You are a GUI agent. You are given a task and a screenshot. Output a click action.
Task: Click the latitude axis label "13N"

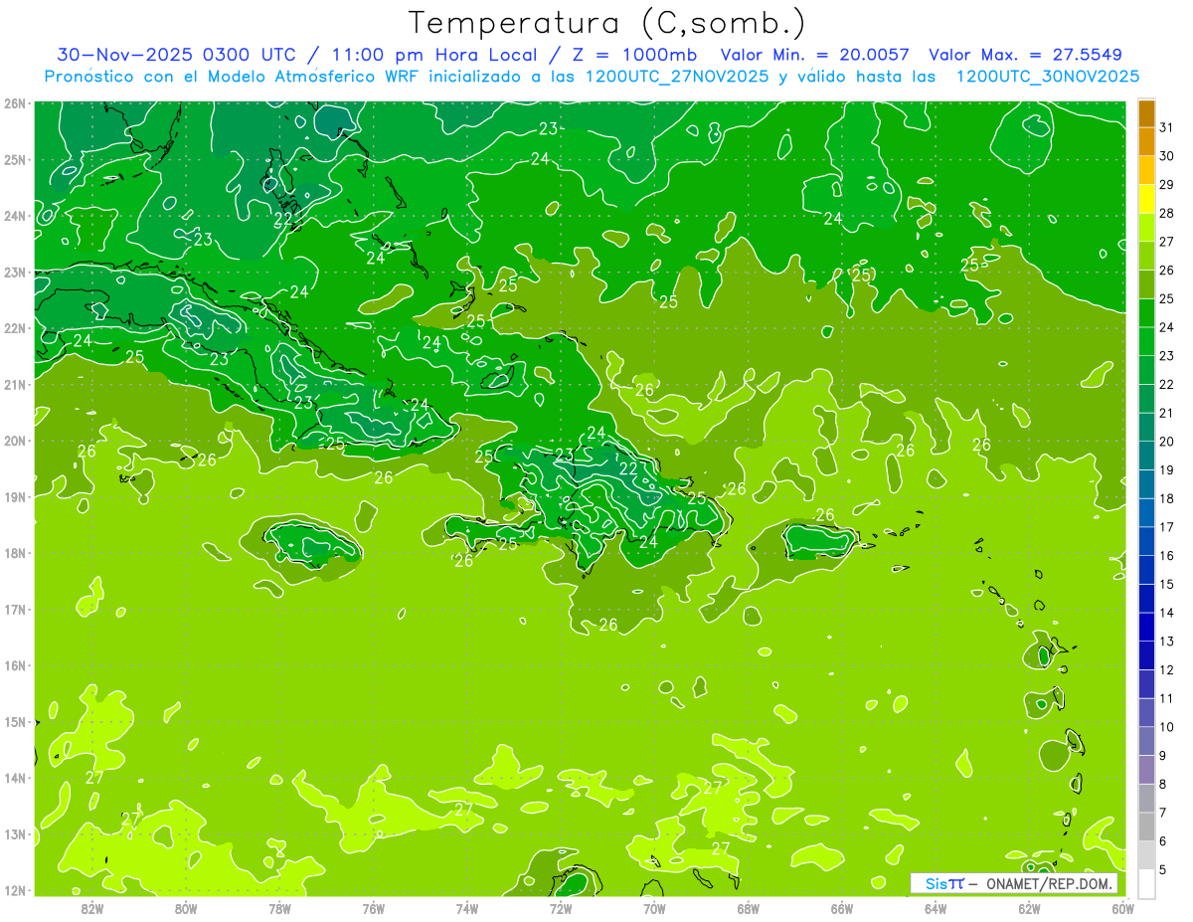click(15, 834)
